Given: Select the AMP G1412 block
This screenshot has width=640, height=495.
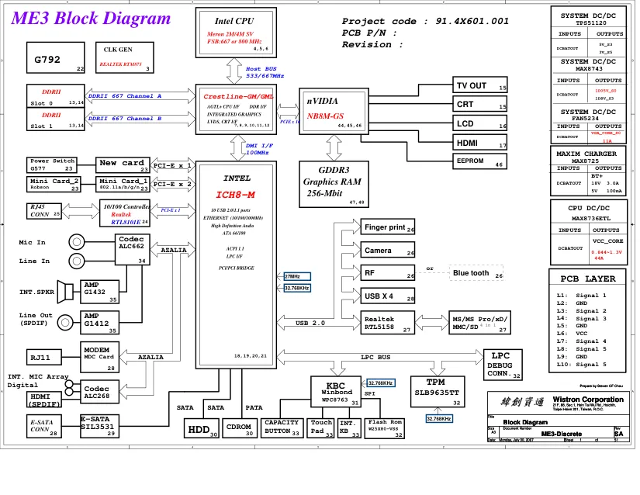Looking at the screenshot, I should click(99, 323).
